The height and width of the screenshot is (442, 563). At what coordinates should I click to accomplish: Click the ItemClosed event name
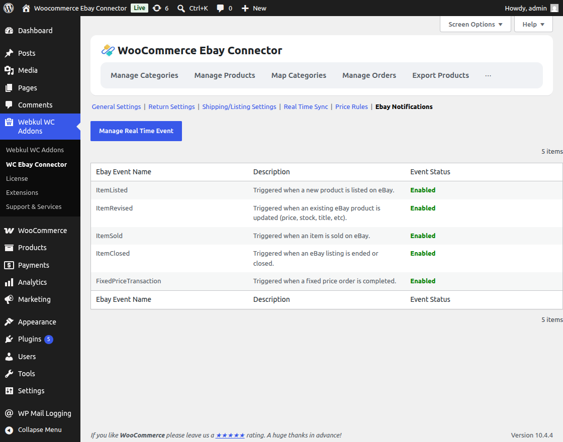coord(113,253)
